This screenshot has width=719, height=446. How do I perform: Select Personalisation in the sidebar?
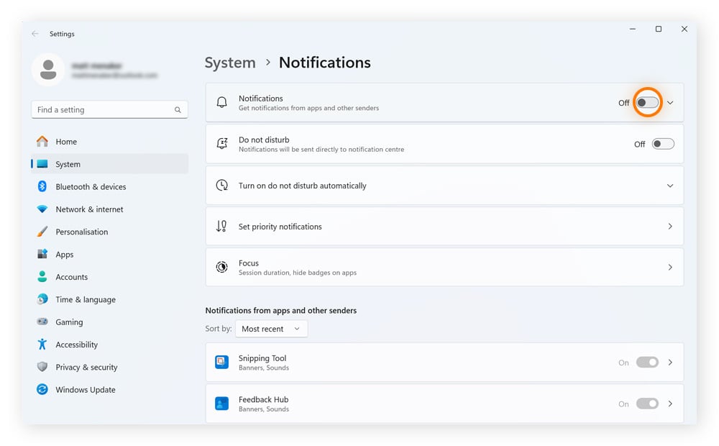pos(81,232)
